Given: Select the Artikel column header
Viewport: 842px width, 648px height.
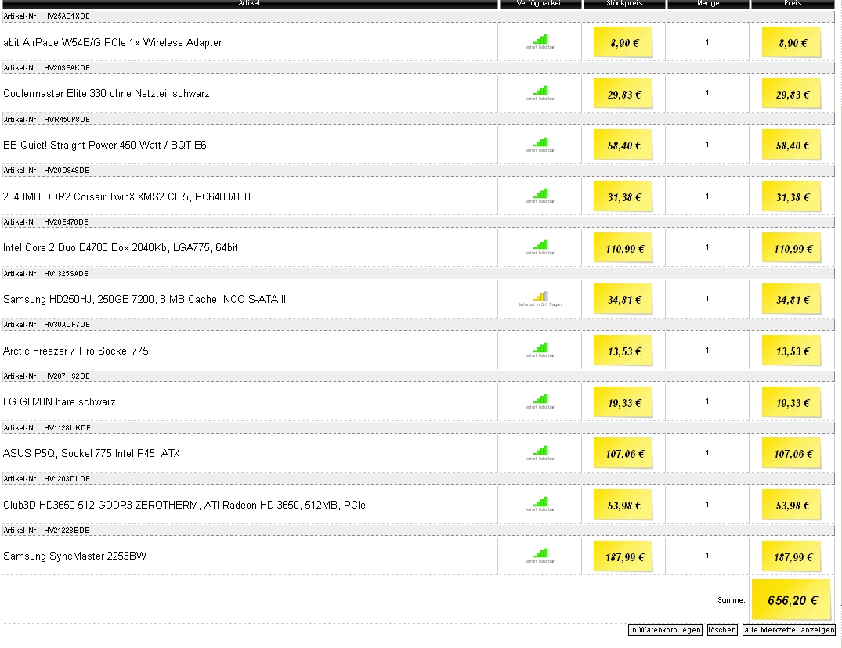Looking at the screenshot, I should (x=249, y=3).
